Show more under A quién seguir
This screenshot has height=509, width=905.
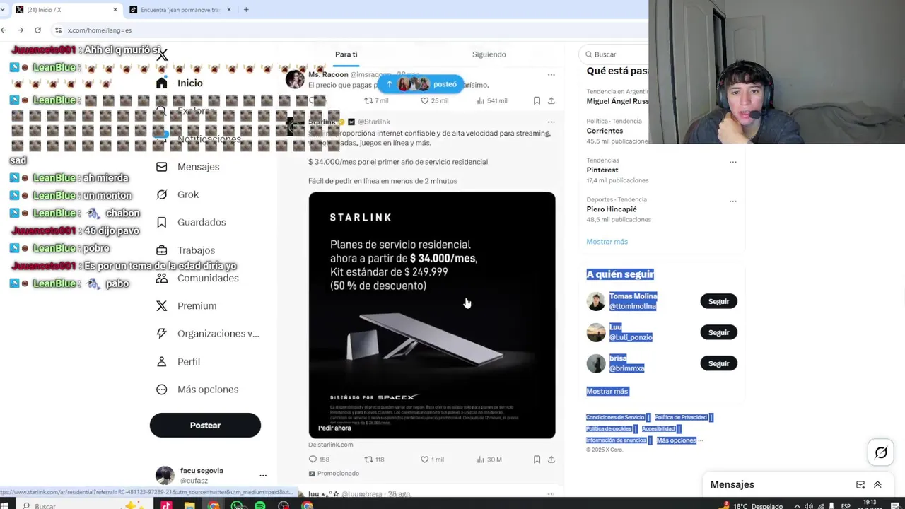[607, 391]
